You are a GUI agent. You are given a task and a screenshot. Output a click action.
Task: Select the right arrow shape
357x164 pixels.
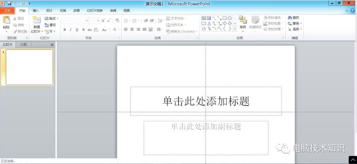point(225,23)
